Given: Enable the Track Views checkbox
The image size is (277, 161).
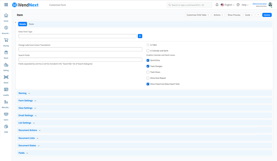Looking at the screenshot, I should [x=148, y=72].
